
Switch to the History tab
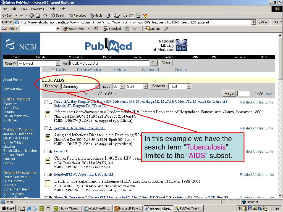(120, 70)
